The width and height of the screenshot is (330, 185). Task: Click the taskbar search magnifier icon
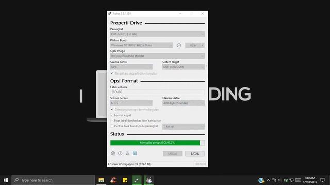pyautogui.click(x=16, y=180)
